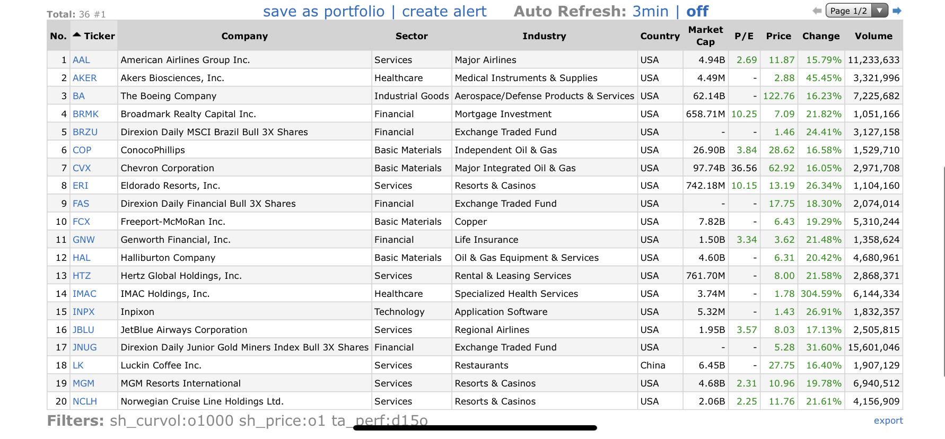Click American Airlines Group Inc. company name

[x=185, y=60]
